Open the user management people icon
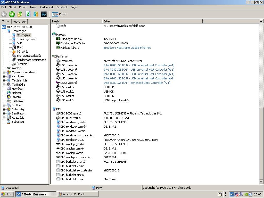 point(36,14)
